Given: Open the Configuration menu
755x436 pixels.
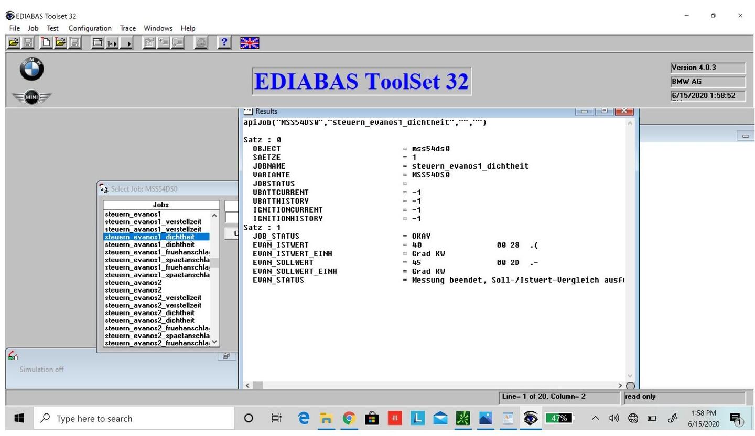Looking at the screenshot, I should (x=90, y=28).
